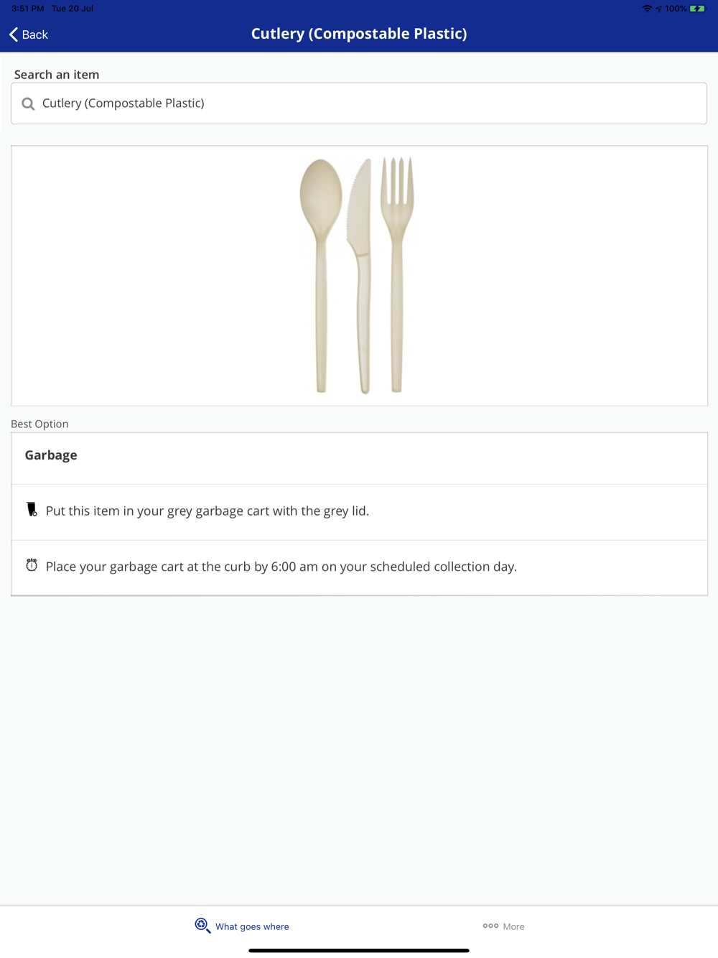Click the magnifying glass search icon
The height and width of the screenshot is (958, 718).
point(28,103)
